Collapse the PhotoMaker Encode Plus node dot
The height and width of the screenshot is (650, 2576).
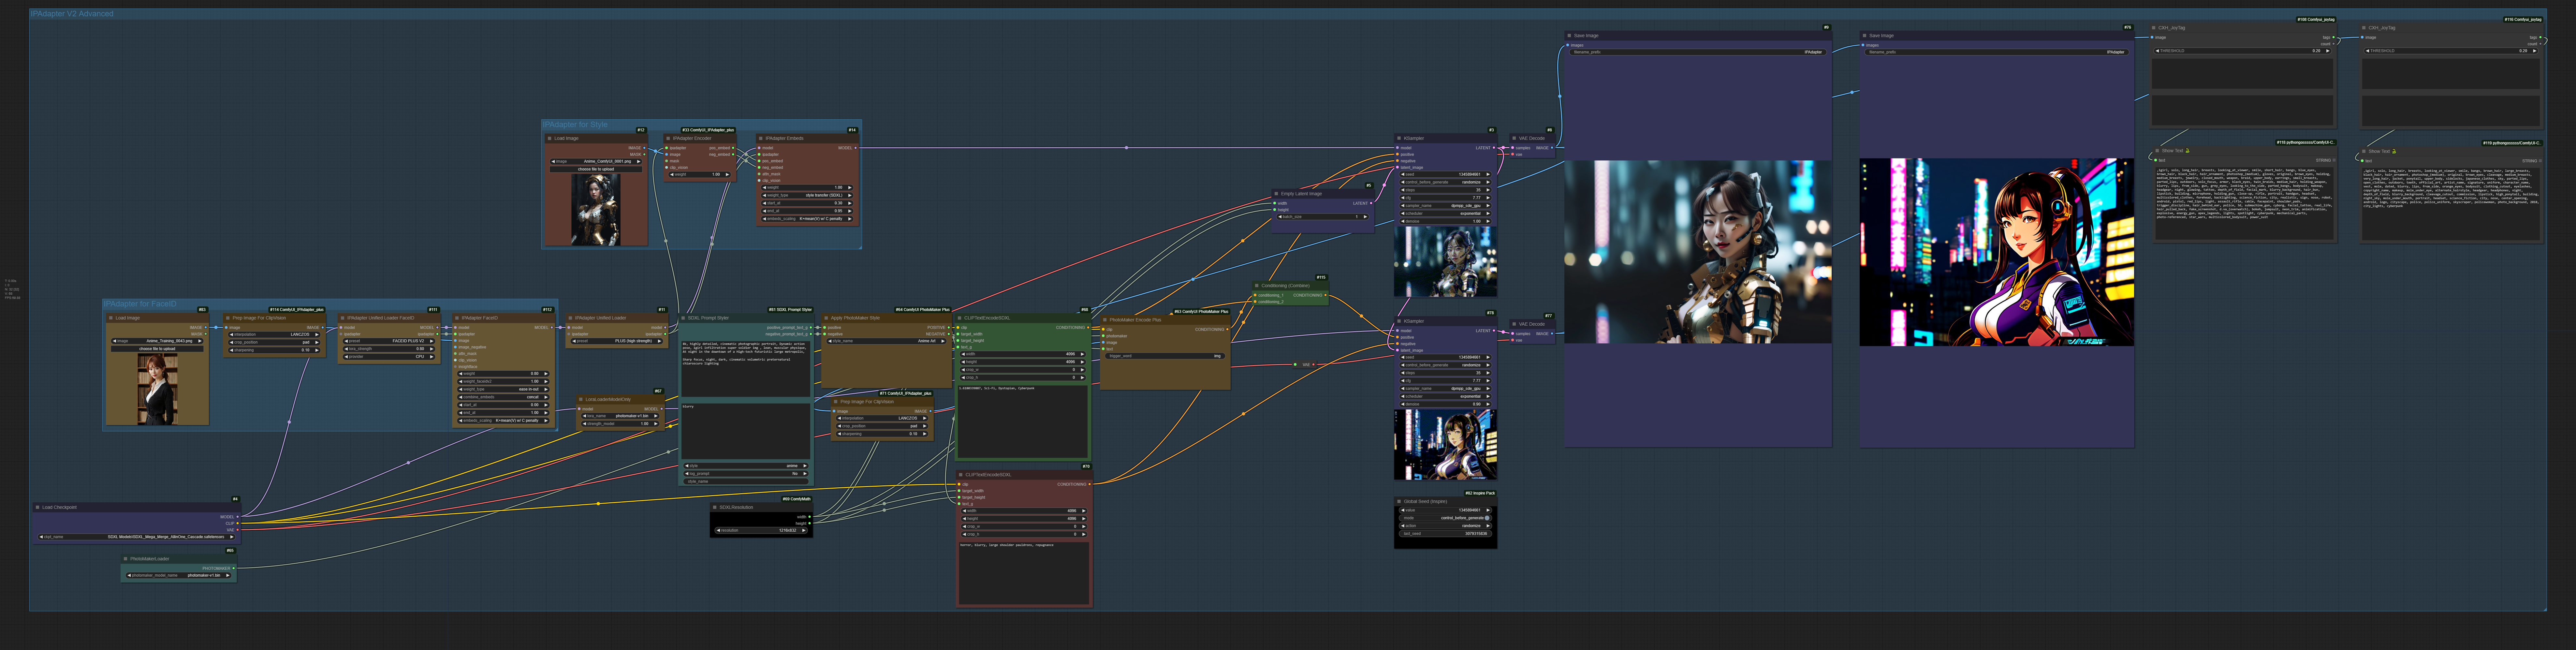click(x=1105, y=320)
